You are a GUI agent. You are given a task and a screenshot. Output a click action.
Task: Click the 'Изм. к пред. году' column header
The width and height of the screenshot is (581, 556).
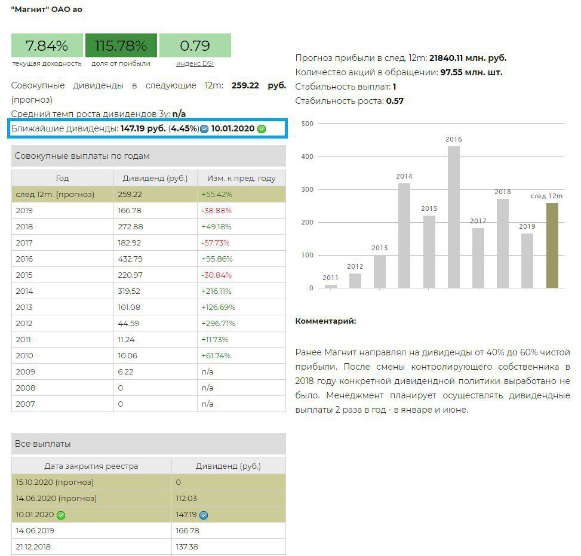click(241, 179)
